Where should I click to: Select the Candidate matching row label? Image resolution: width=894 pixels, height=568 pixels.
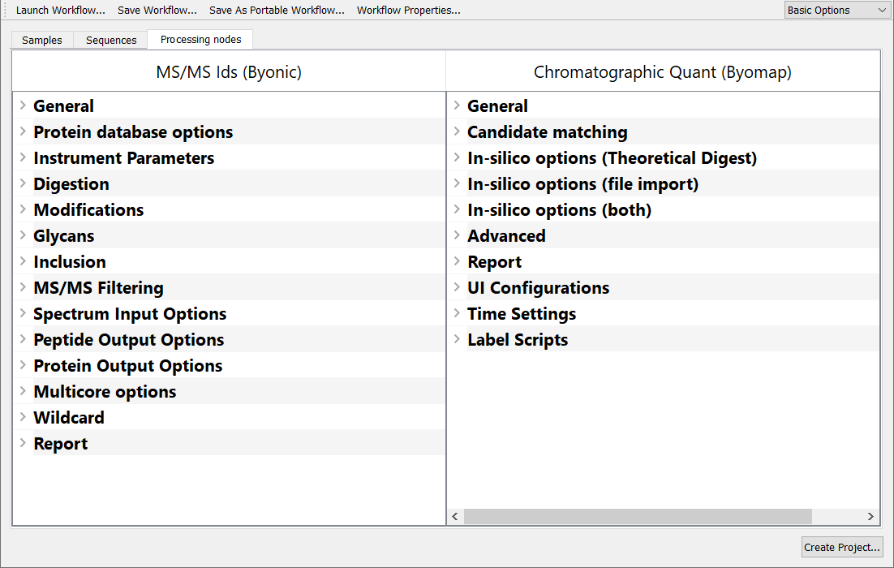click(548, 131)
